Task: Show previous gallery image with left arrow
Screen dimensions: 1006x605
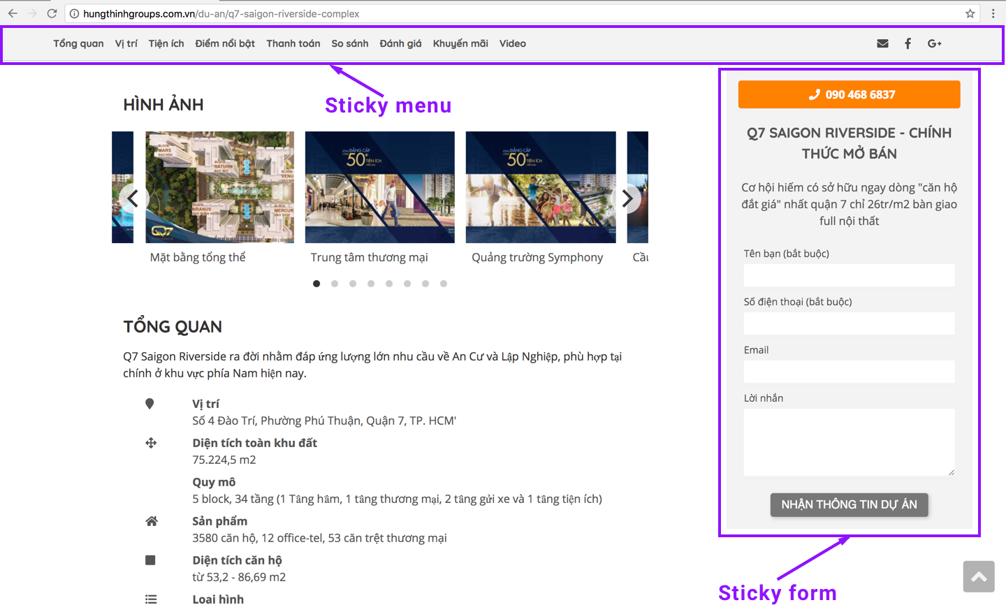Action: pyautogui.click(x=133, y=198)
